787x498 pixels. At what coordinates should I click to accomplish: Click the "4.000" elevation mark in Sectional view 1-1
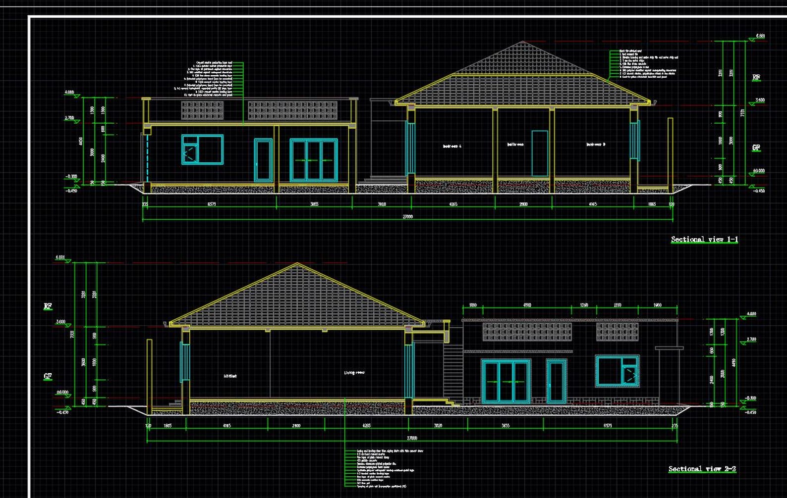point(69,92)
